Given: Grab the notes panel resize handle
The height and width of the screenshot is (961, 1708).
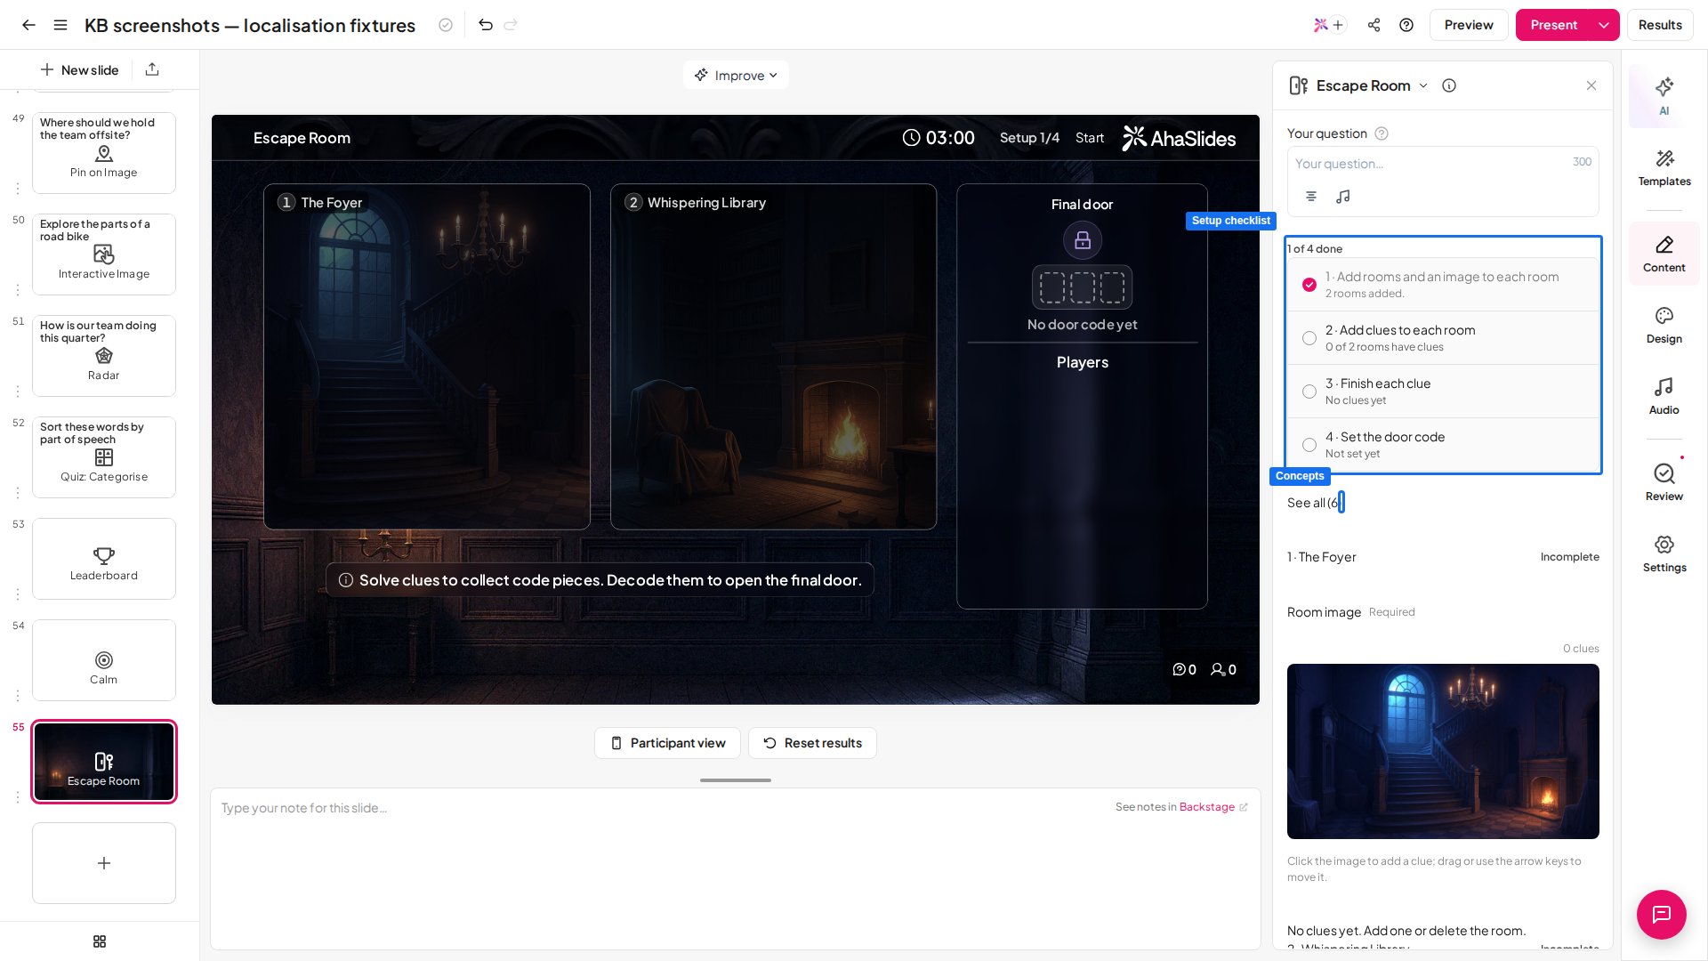Looking at the screenshot, I should pos(735,780).
